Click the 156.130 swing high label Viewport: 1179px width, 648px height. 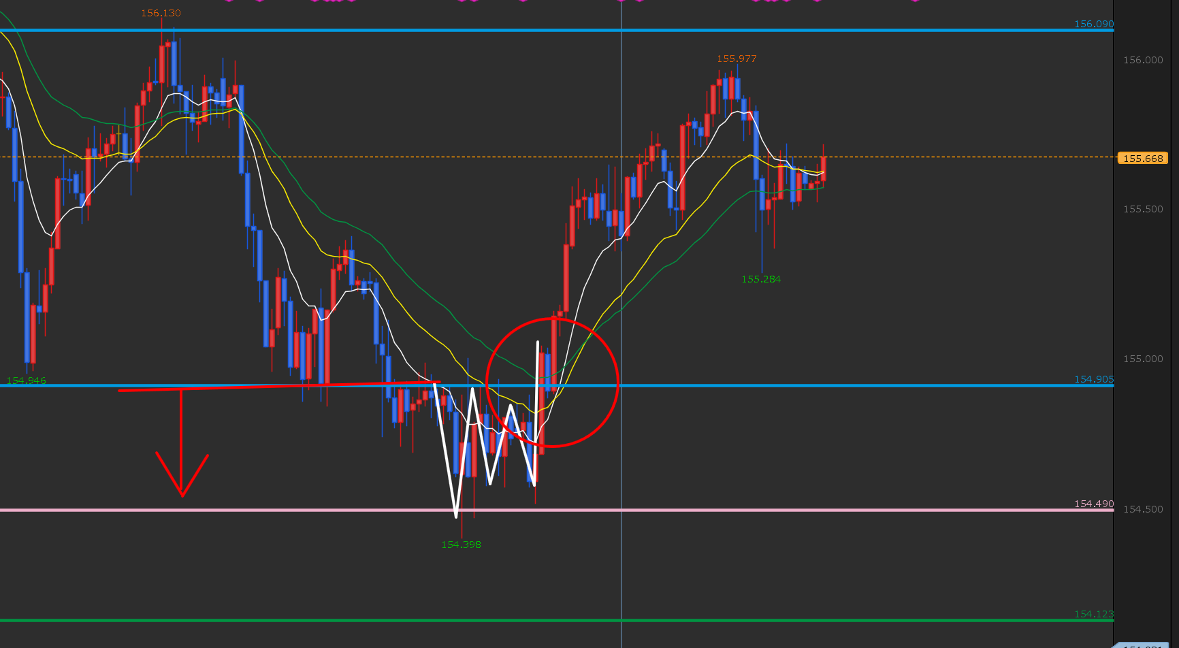161,13
